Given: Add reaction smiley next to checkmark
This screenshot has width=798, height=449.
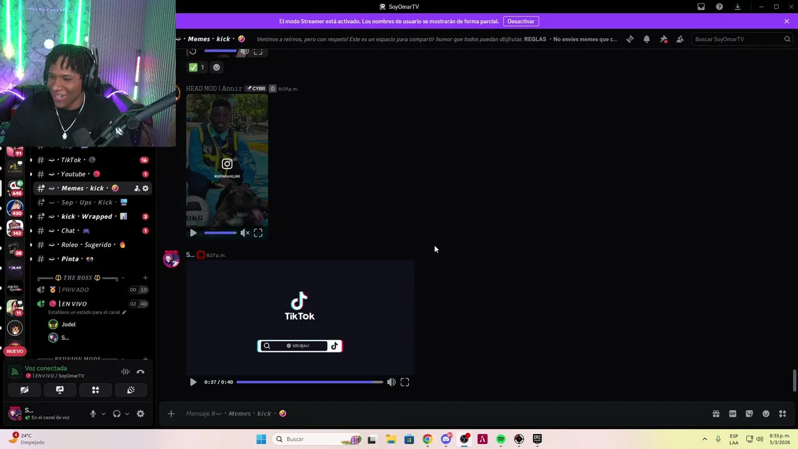Looking at the screenshot, I should coord(216,67).
